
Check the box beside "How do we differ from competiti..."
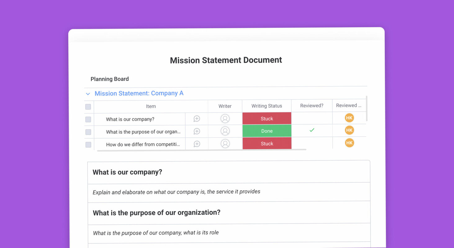(x=88, y=144)
